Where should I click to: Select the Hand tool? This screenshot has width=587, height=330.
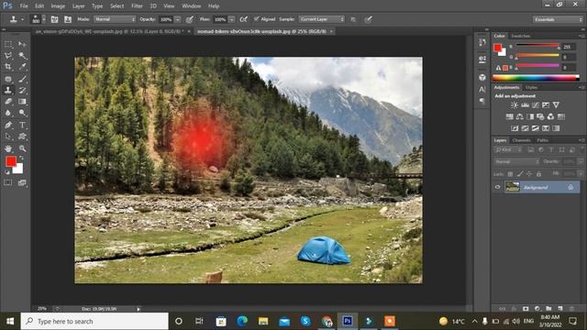(x=8, y=148)
